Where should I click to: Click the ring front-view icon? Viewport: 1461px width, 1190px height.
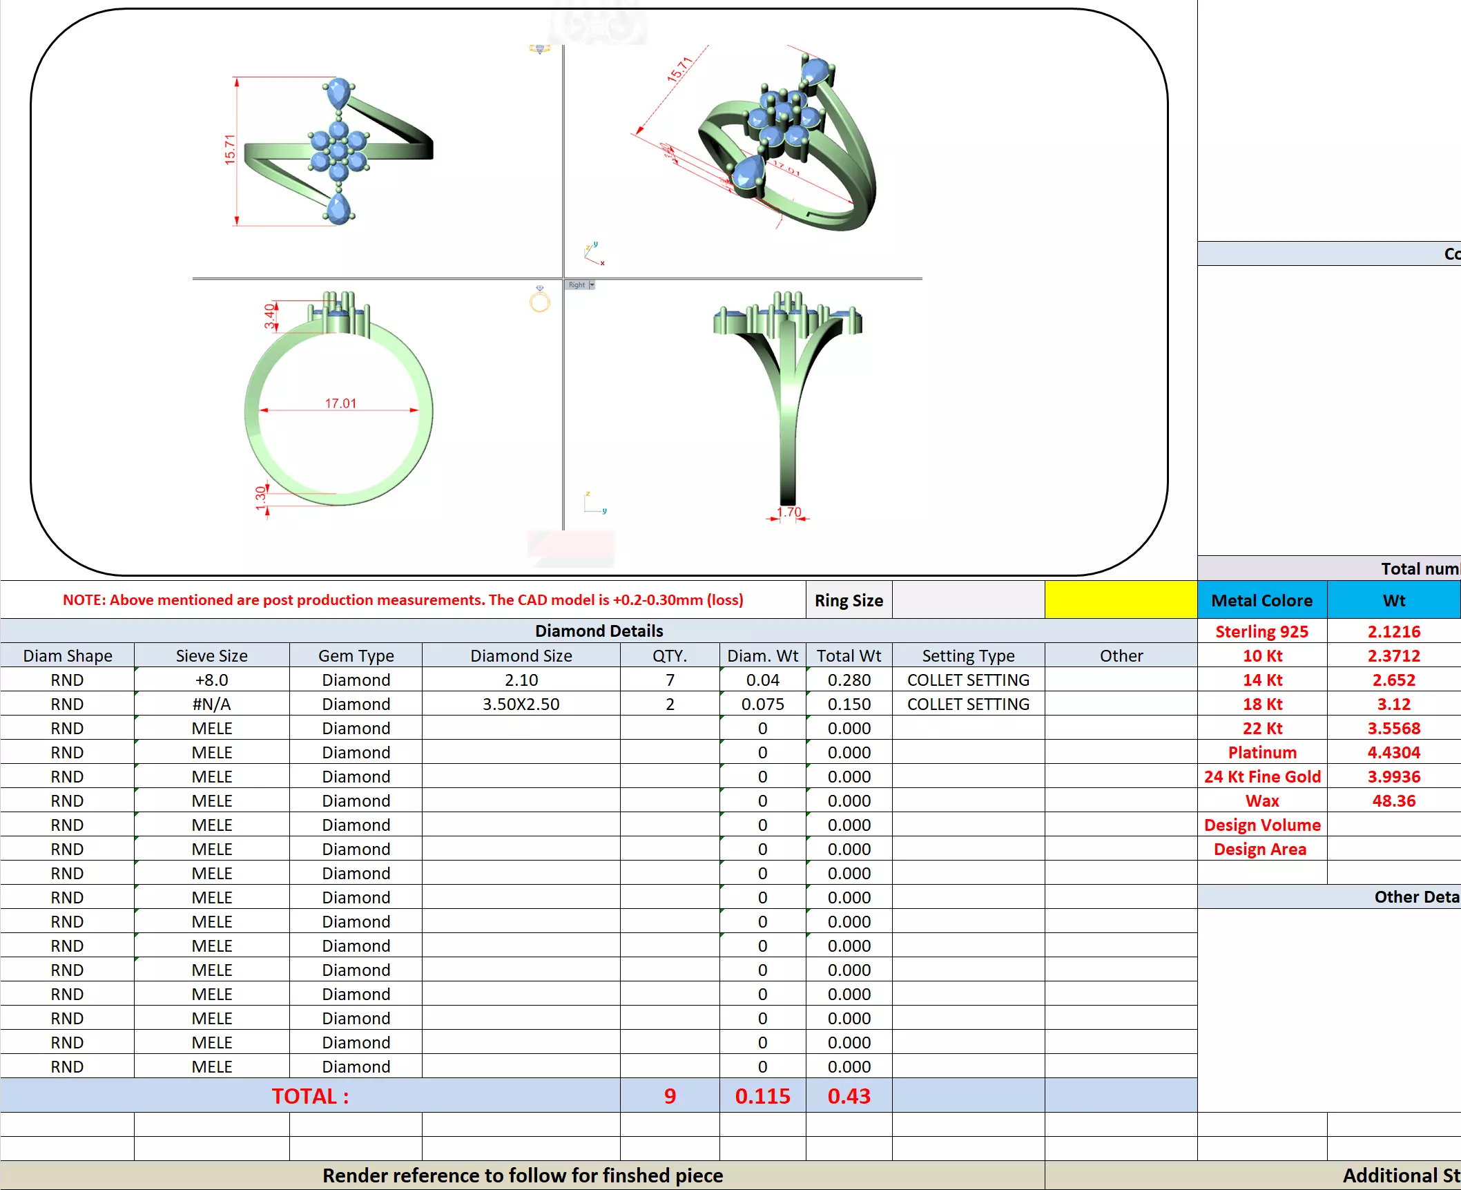click(x=540, y=300)
